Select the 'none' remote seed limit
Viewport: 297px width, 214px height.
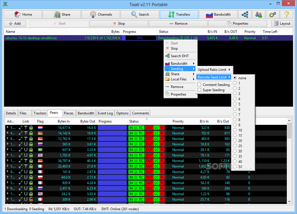point(235,78)
